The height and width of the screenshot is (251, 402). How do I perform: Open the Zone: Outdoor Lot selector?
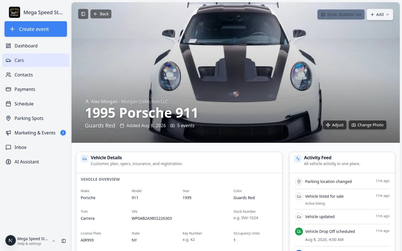[x=341, y=15]
